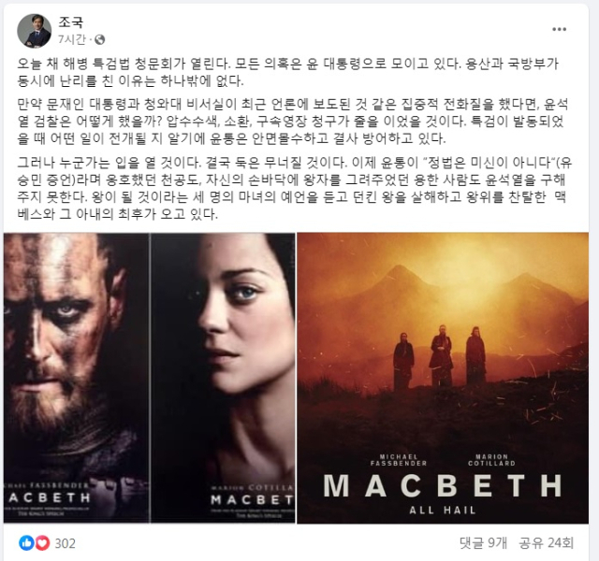
Task: Click the red heart love reaction icon
Action: 42,542
